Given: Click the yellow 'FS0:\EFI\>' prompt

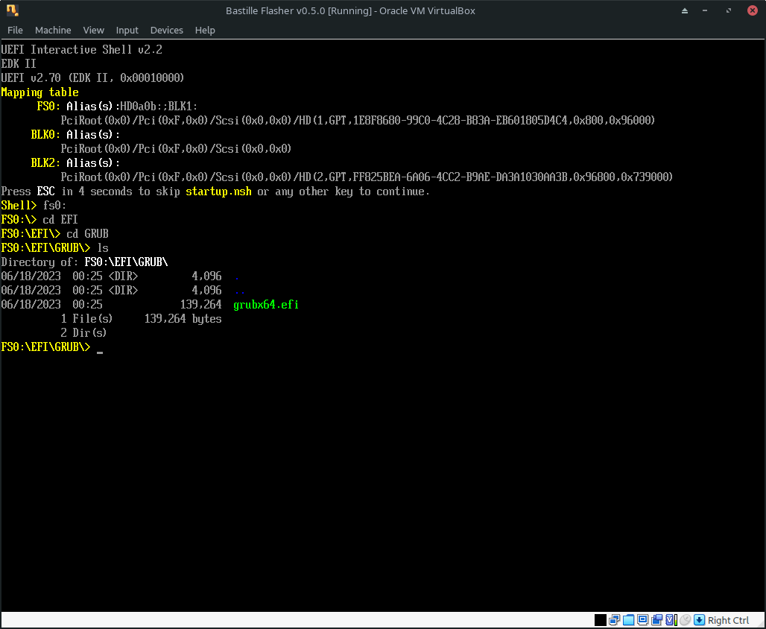Looking at the screenshot, I should click(31, 234).
